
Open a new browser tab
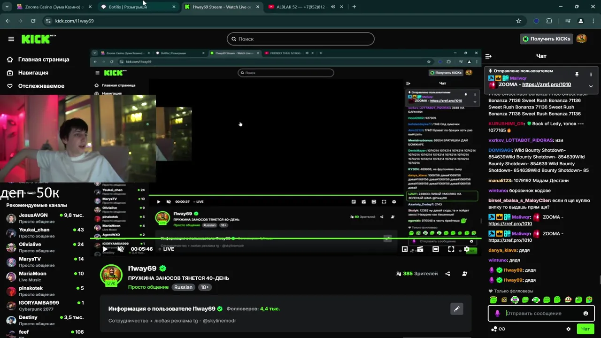354,7
